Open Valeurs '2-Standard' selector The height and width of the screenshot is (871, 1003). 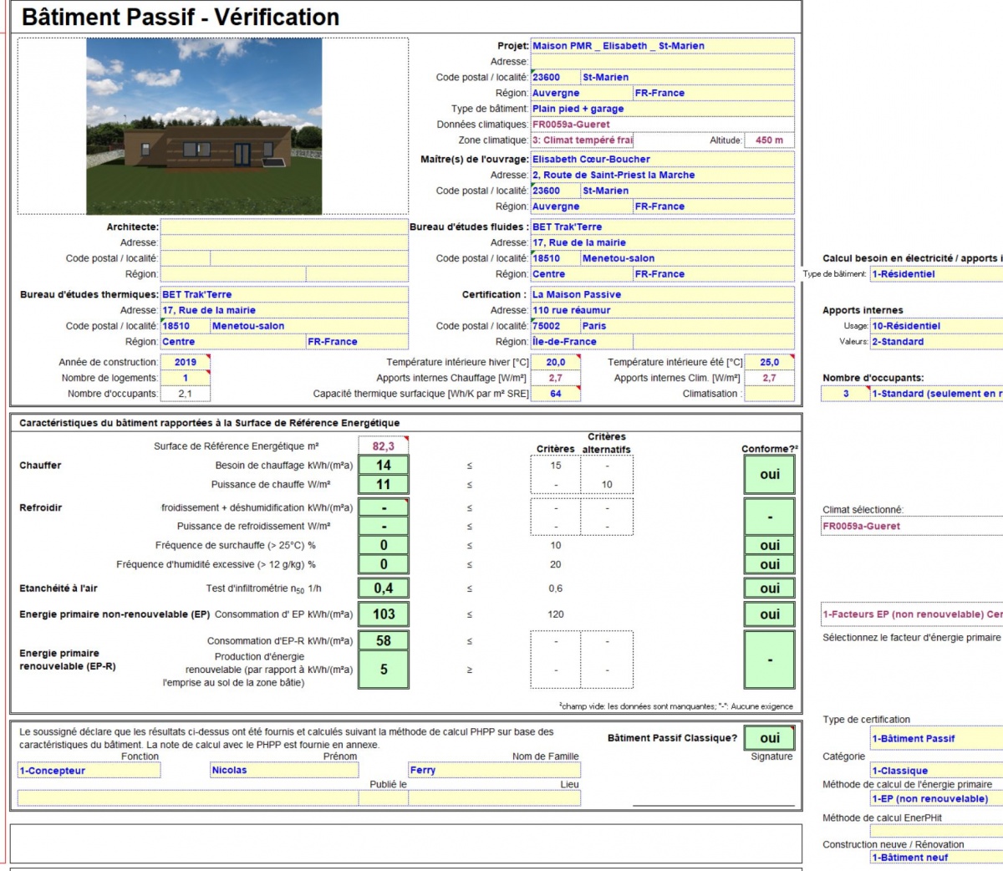coord(936,342)
